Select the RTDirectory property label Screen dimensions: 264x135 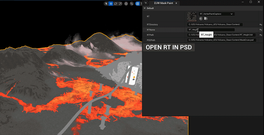pos(152,25)
